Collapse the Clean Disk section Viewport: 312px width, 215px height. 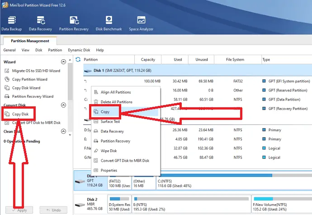pos(63,131)
